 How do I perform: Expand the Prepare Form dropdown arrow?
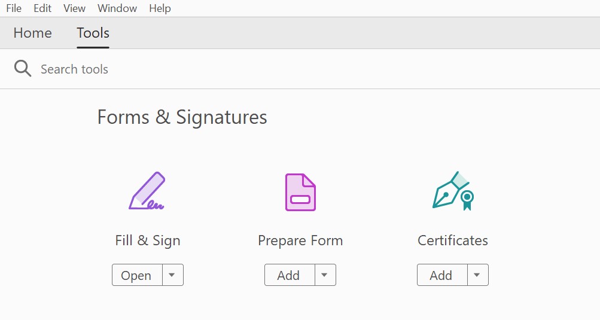(324, 275)
